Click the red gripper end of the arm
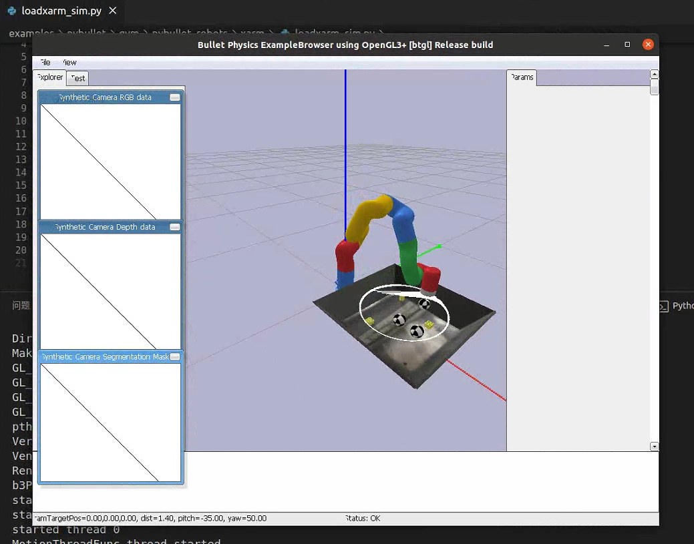 pyautogui.click(x=430, y=280)
